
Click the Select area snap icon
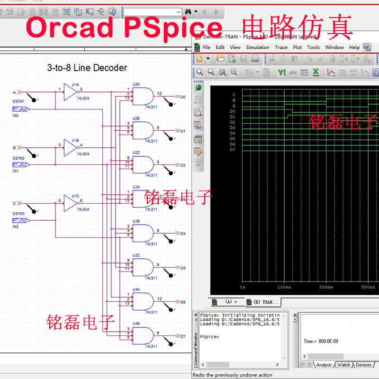pyautogui.click(x=66, y=11)
